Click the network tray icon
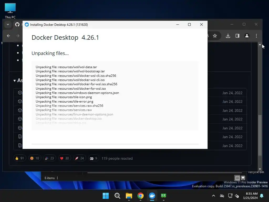The width and height of the screenshot is (269, 202). [230, 196]
